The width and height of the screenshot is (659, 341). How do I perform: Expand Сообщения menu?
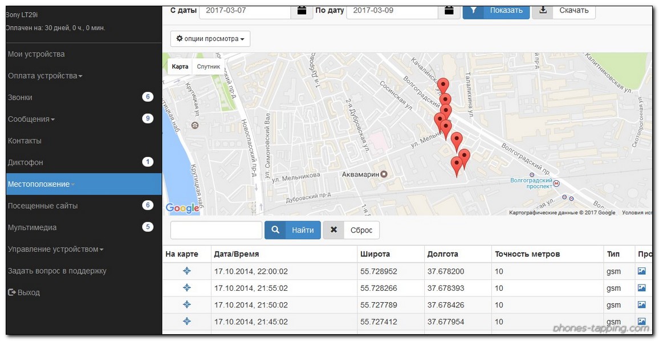tap(31, 119)
